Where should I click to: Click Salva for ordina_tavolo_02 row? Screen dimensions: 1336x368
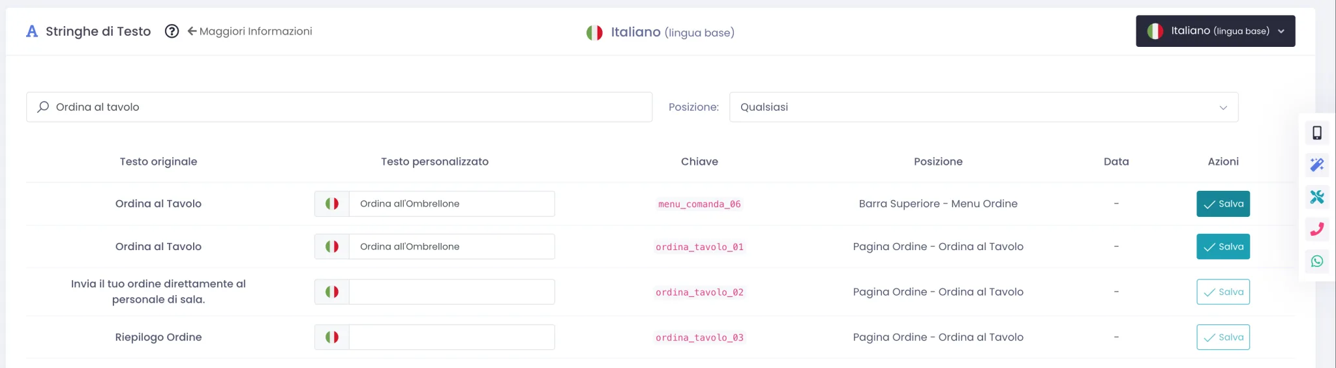1223,292
